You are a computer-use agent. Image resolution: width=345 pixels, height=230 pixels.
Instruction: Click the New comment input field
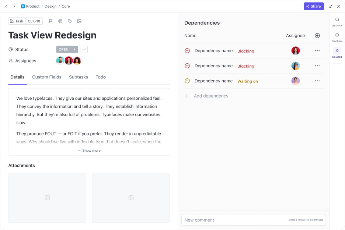221,220
